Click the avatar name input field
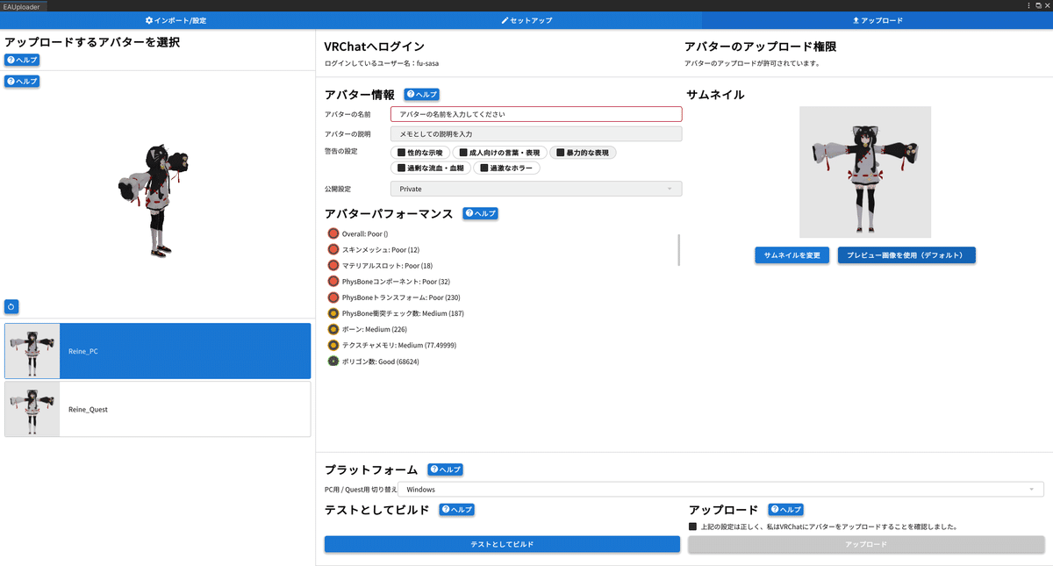The image size is (1053, 566). point(536,114)
